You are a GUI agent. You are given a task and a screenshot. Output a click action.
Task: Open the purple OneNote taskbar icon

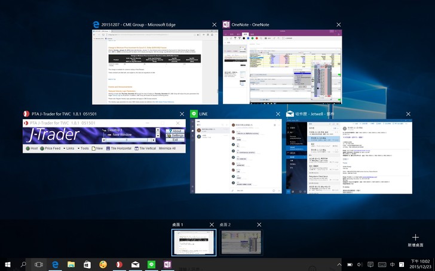tap(168, 264)
